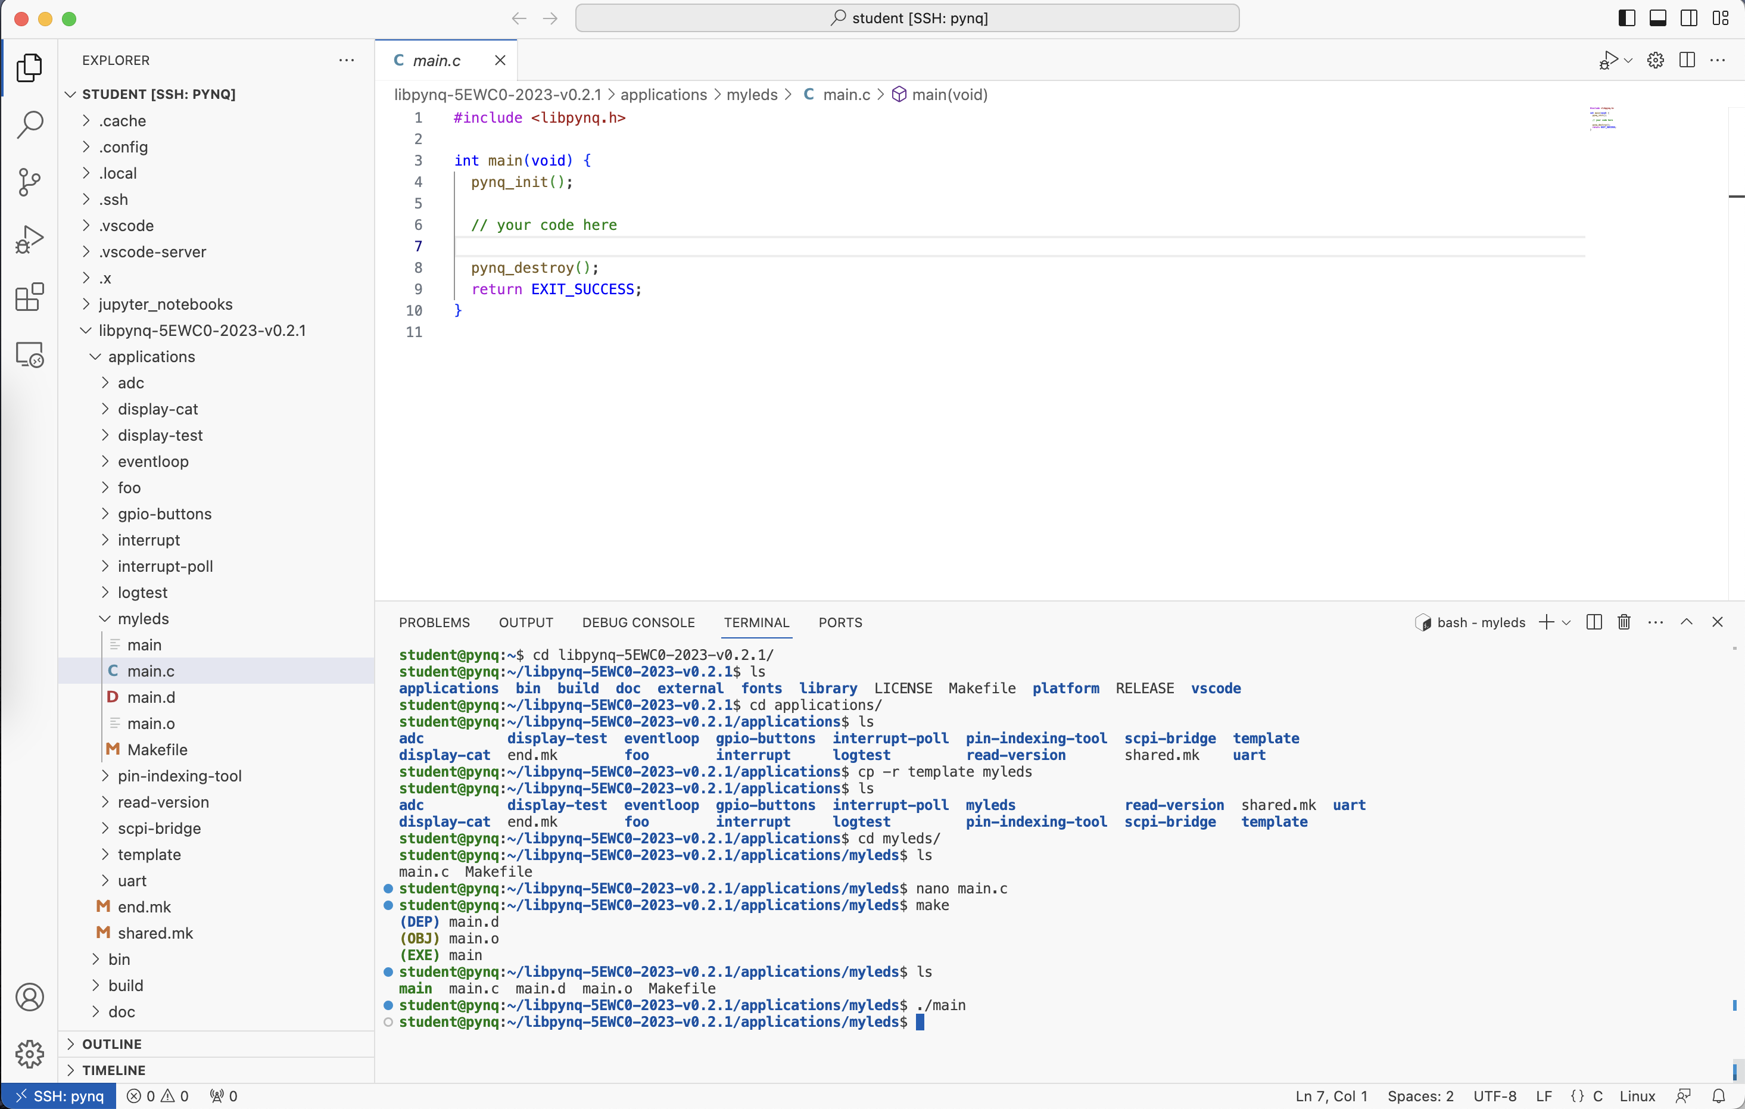Viewport: 1745px width, 1109px height.
Task: Open the Extensions view icon
Action: point(29,297)
